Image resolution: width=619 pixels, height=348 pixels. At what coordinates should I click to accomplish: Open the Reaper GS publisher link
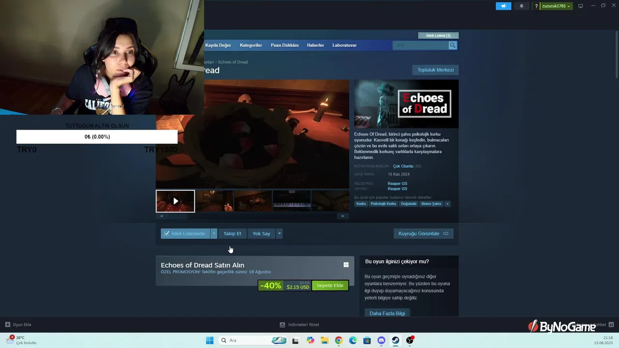(398, 189)
